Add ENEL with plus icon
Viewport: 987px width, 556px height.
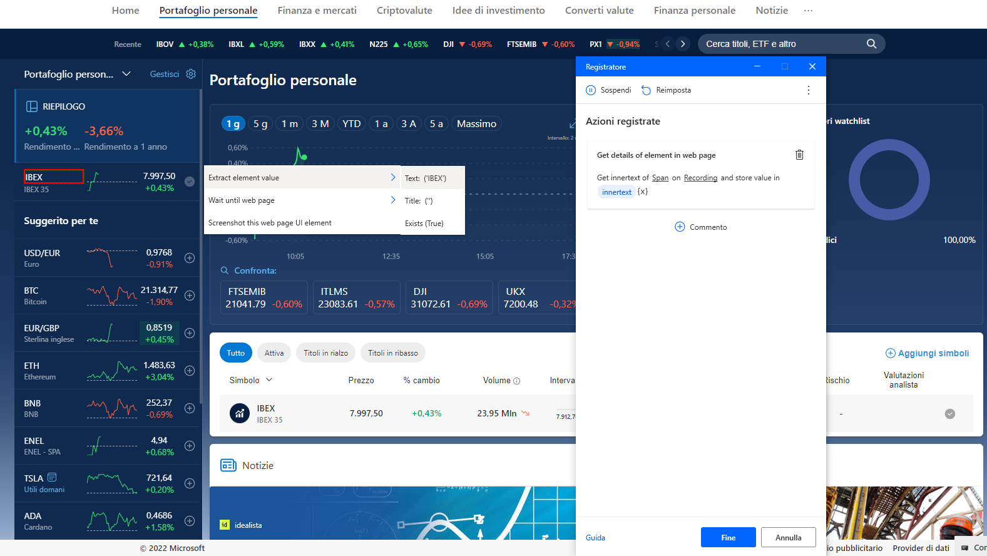click(190, 446)
